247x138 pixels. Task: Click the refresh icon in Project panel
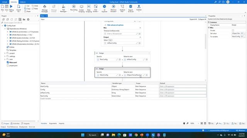(x=12, y=20)
